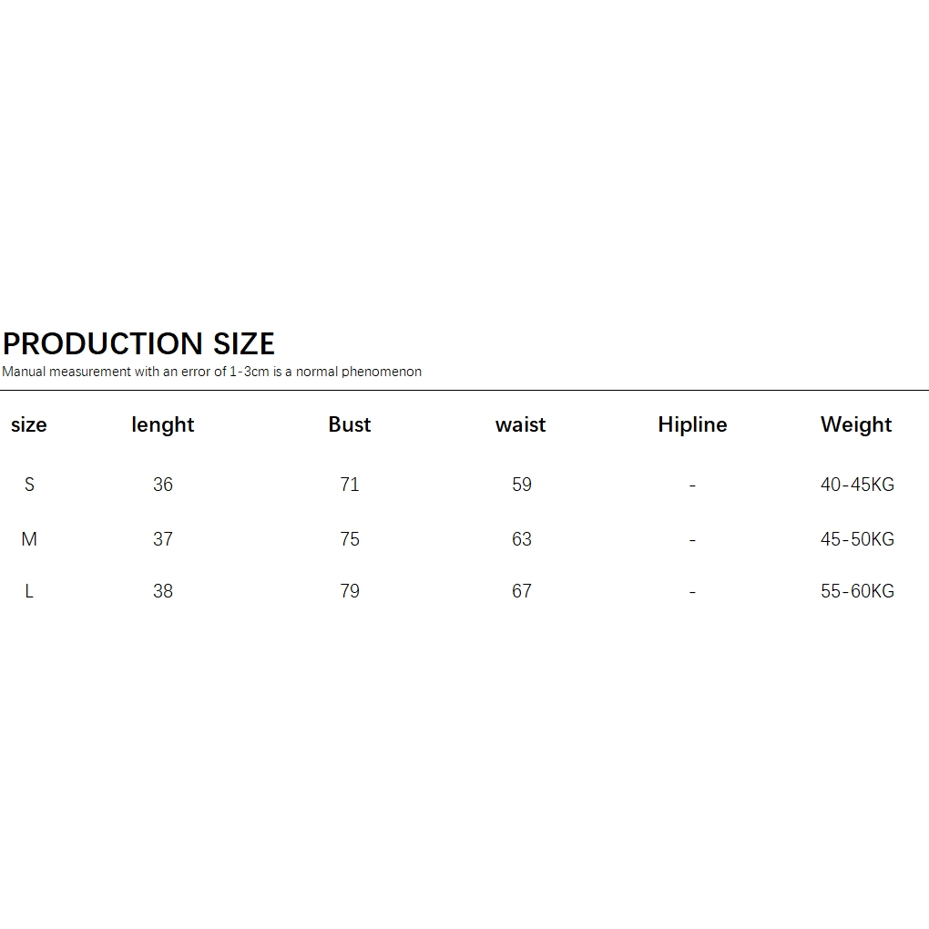The height and width of the screenshot is (929, 929).
Task: Select the 40-45KG weight cell
Action: 857,485
